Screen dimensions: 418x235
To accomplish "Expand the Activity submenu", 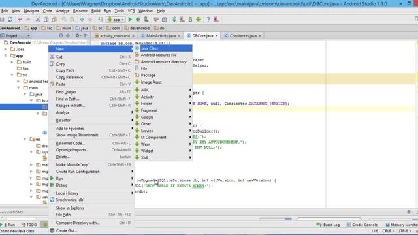I will pos(163,97).
